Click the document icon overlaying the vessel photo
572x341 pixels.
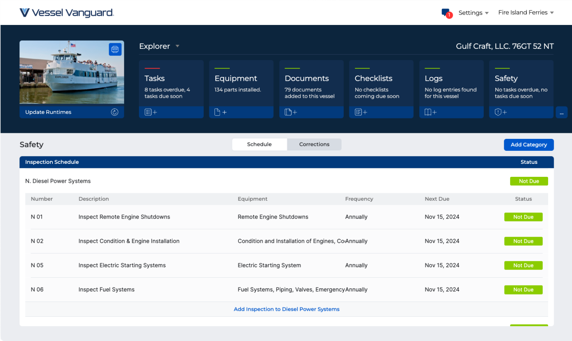coord(115,49)
